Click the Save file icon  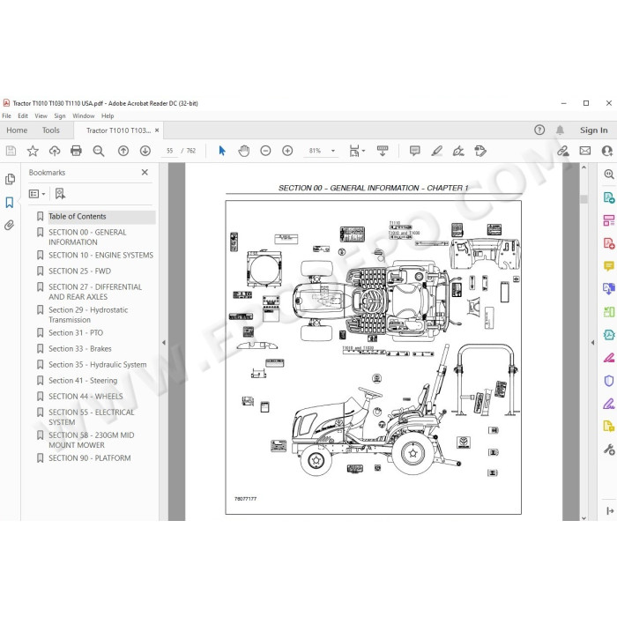click(x=11, y=151)
